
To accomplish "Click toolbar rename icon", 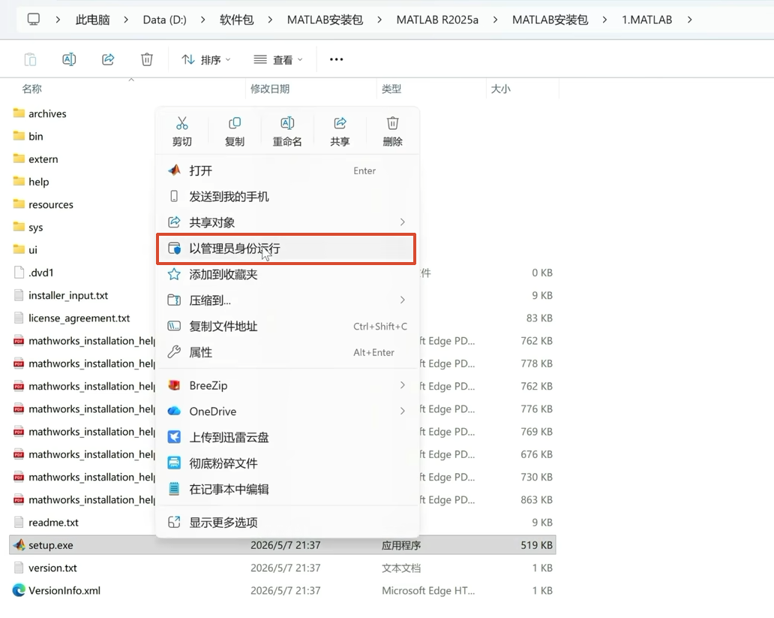I will point(69,59).
